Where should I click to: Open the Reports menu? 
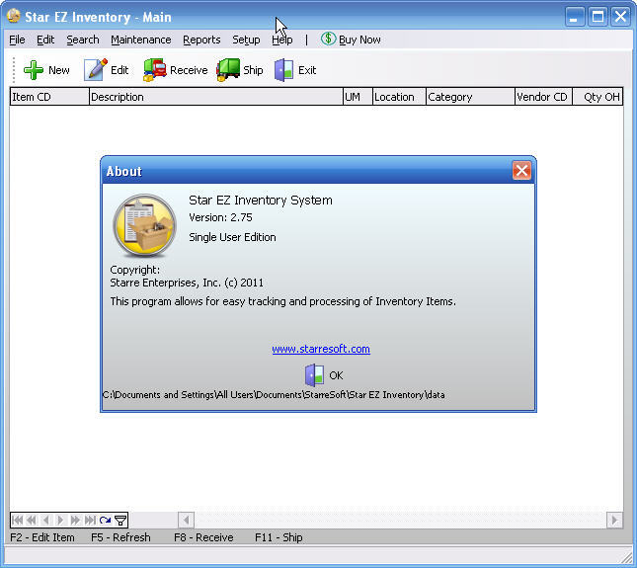click(x=201, y=40)
